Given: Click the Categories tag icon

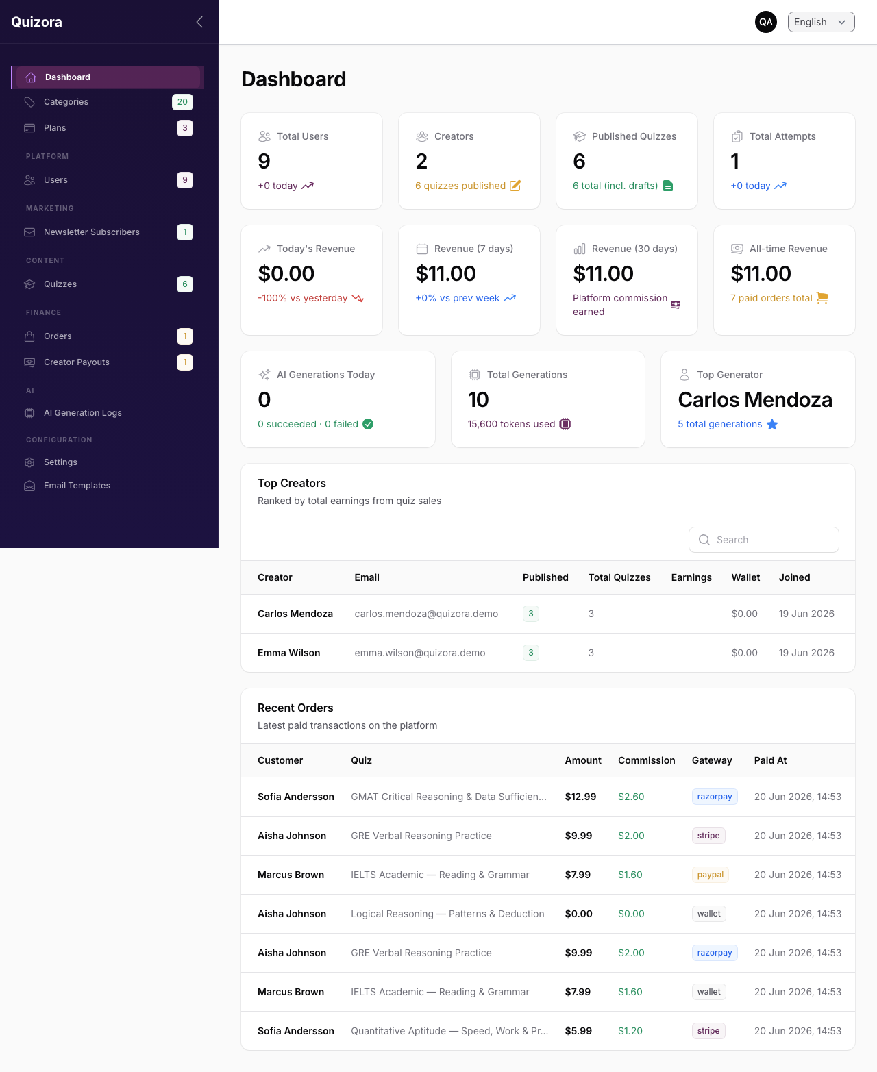Looking at the screenshot, I should click(x=29, y=102).
